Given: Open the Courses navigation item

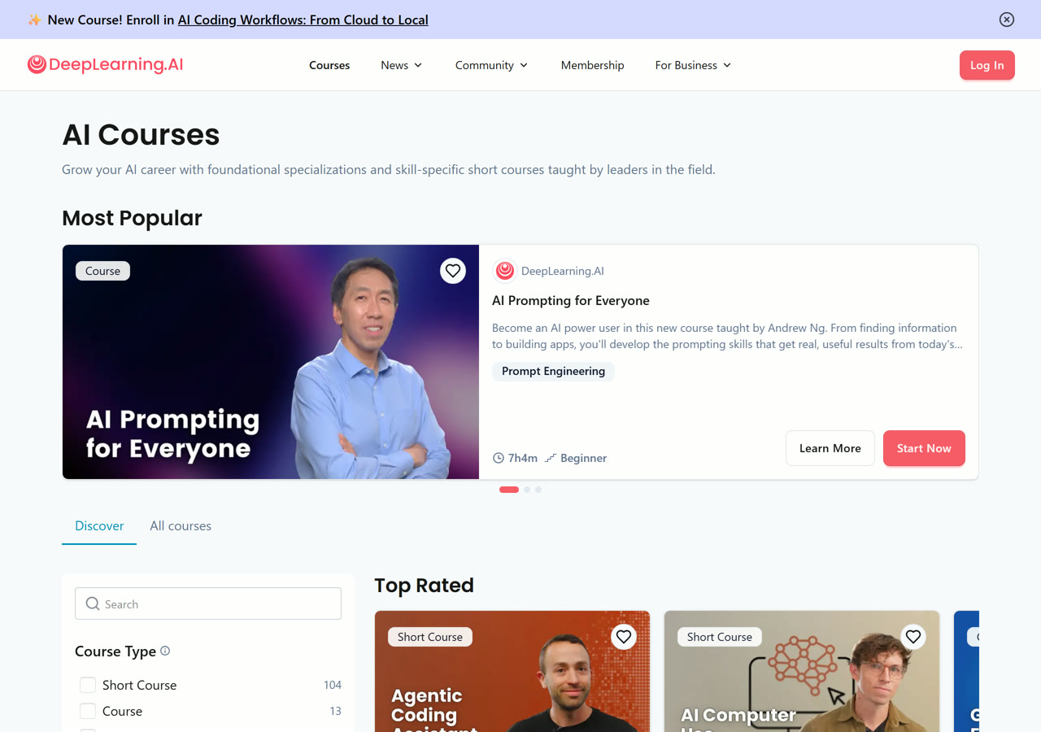Looking at the screenshot, I should pos(329,65).
